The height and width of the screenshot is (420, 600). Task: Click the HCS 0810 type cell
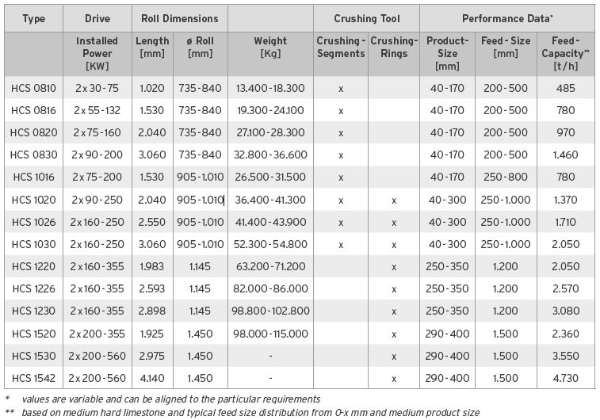(x=34, y=88)
